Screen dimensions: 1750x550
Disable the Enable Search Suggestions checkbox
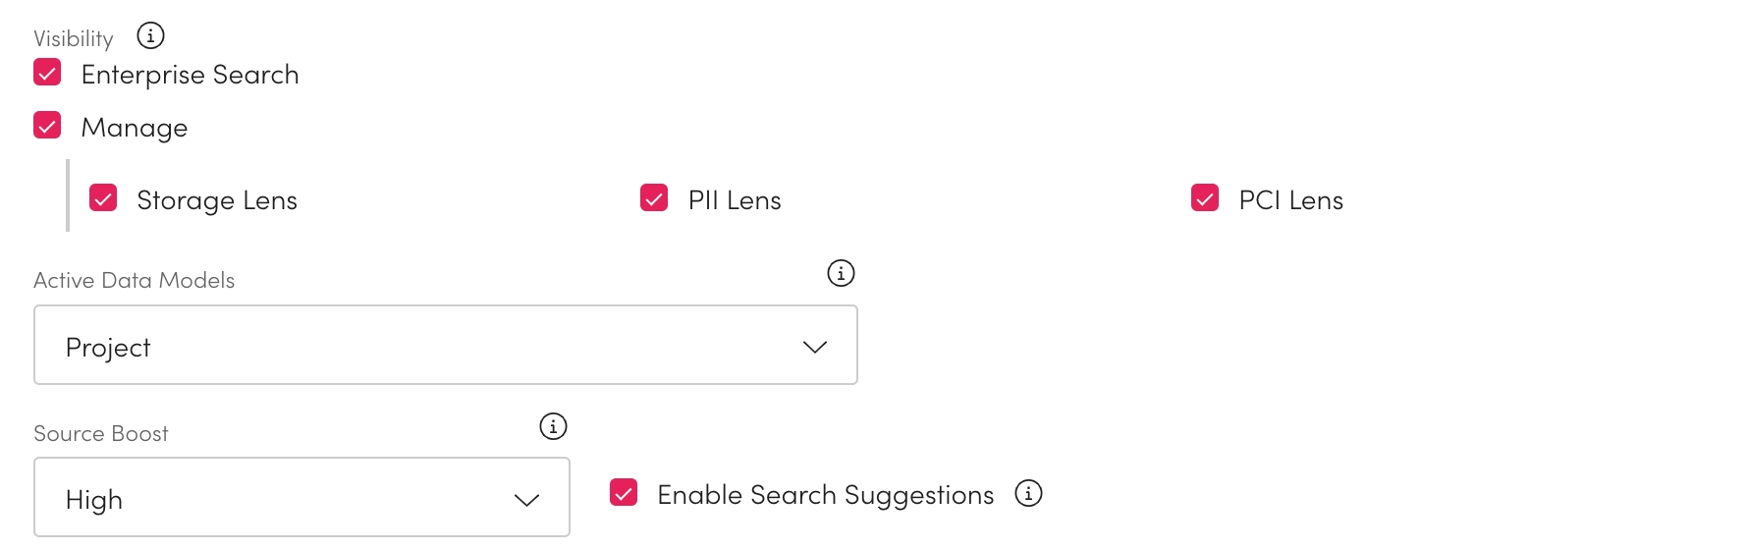[x=624, y=493]
